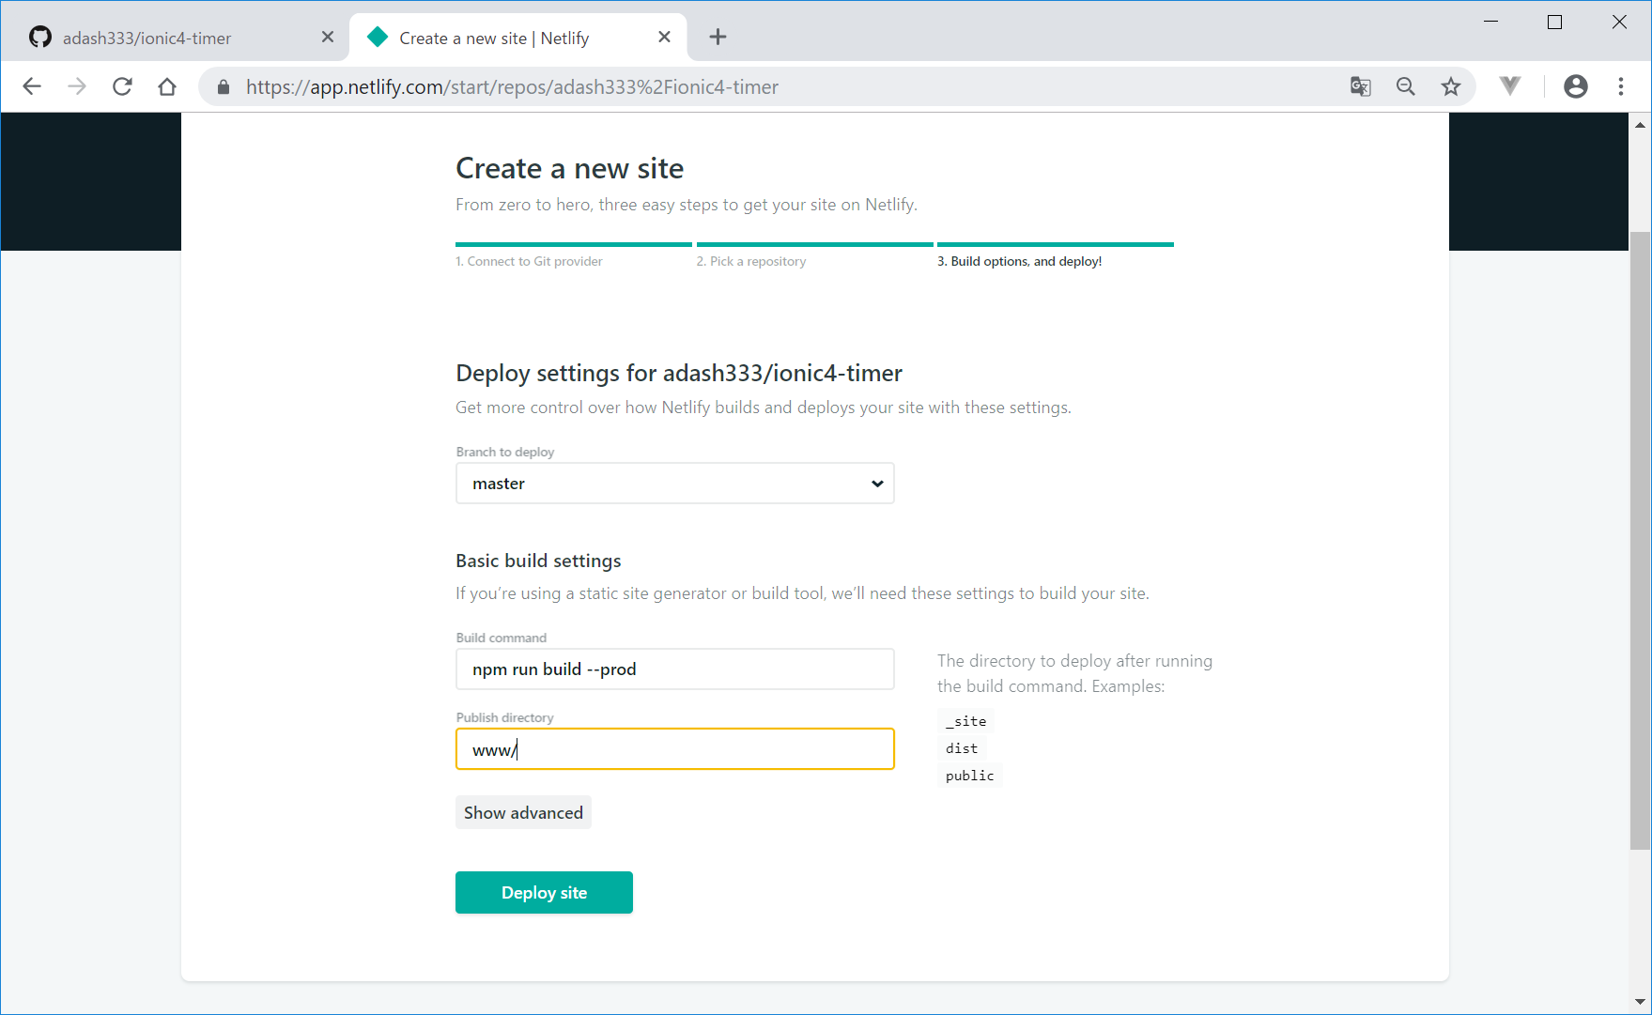
Task: Close the adash333/ionic4-timer tab
Action: point(328,37)
